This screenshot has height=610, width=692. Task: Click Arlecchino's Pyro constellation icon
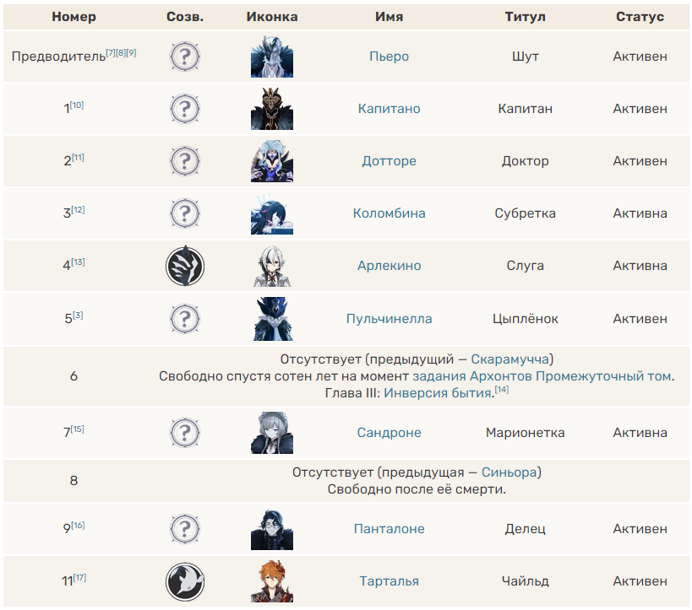[185, 266]
